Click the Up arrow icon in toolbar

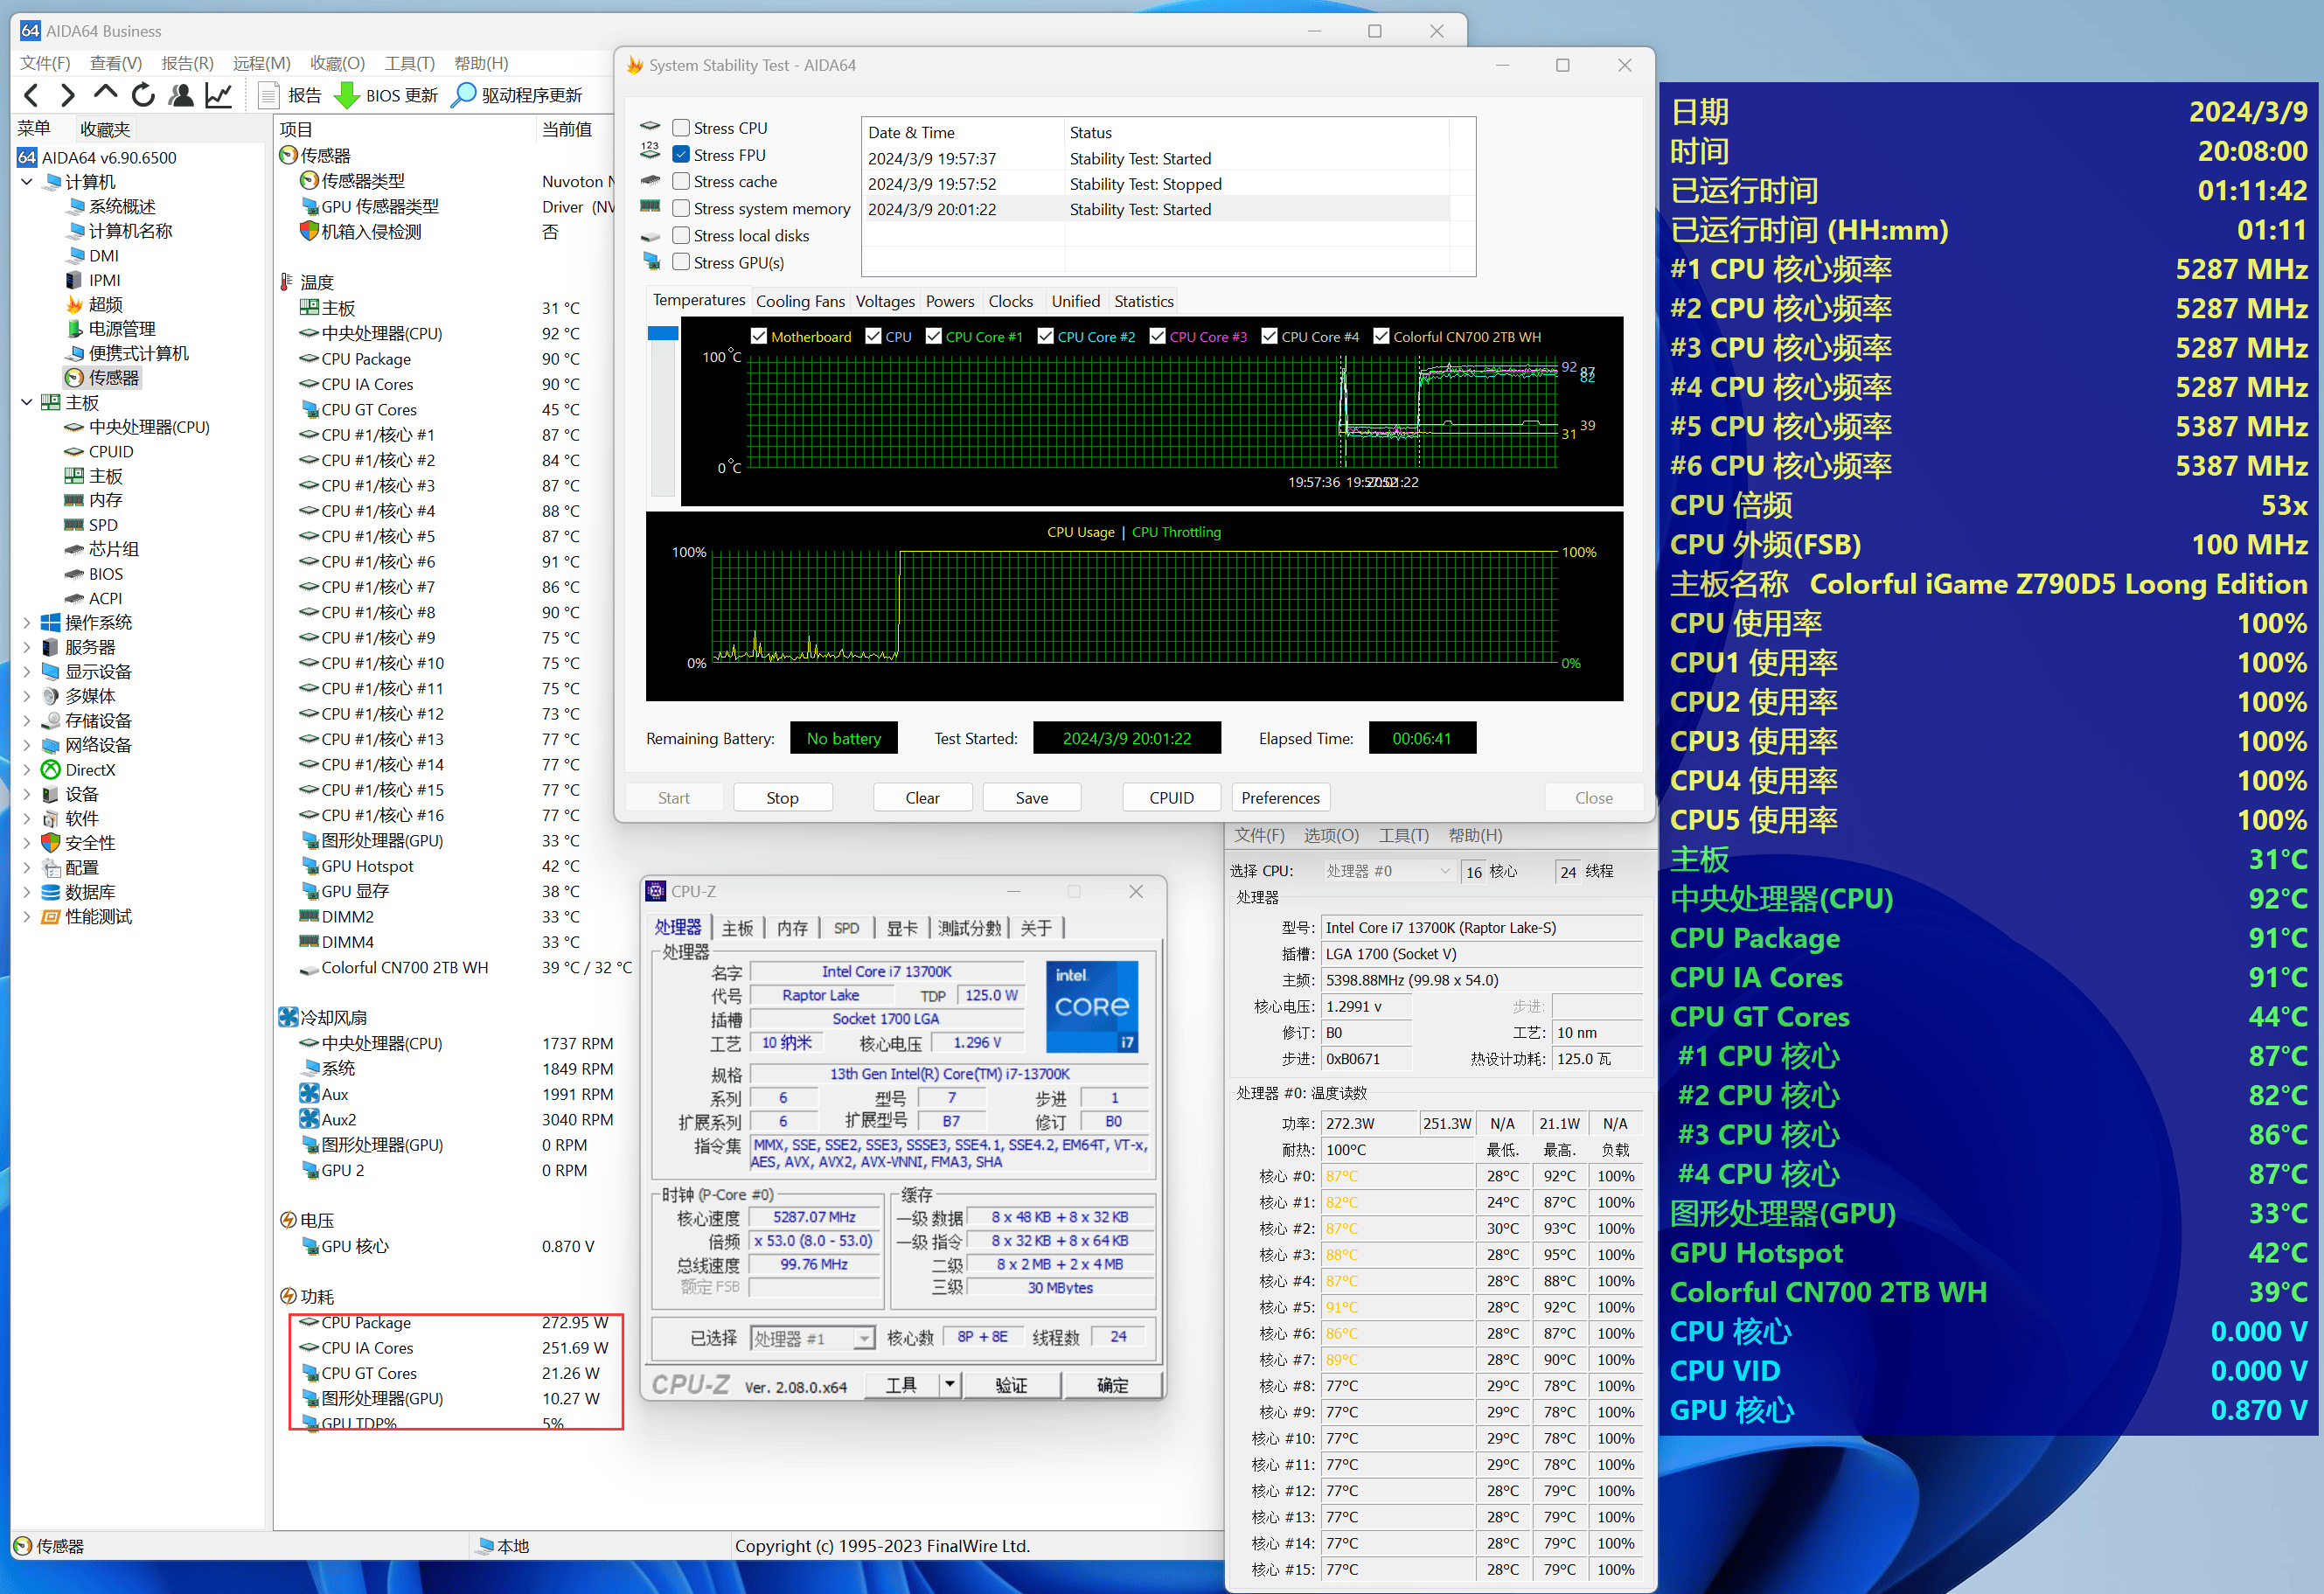point(105,94)
